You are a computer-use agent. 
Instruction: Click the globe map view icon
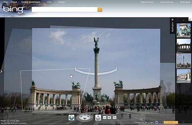pos(72,118)
